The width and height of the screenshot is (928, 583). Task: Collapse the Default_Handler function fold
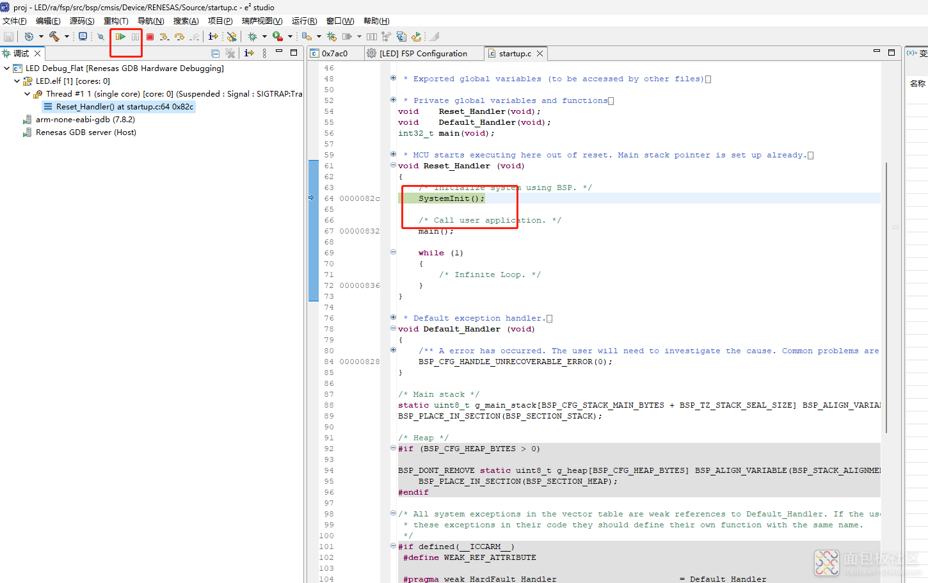pyautogui.click(x=393, y=328)
